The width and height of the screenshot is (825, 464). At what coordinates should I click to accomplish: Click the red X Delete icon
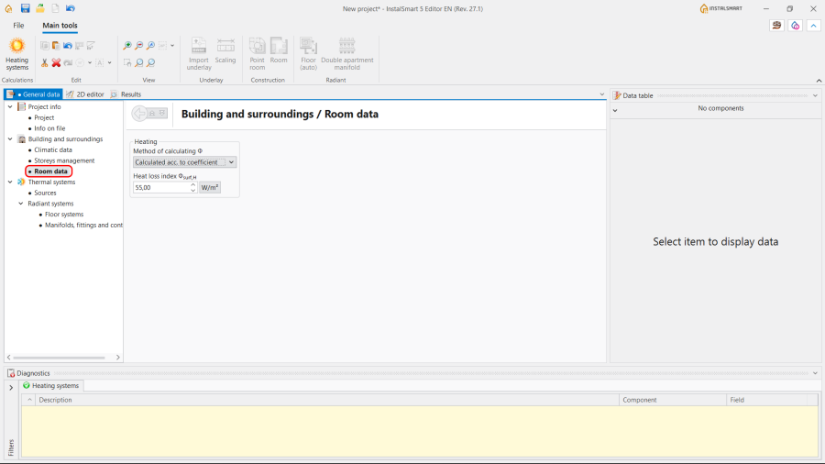pos(56,62)
